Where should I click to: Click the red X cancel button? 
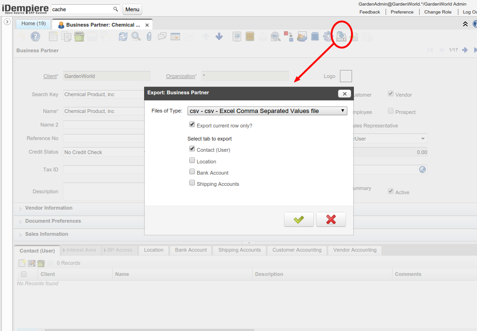point(331,219)
